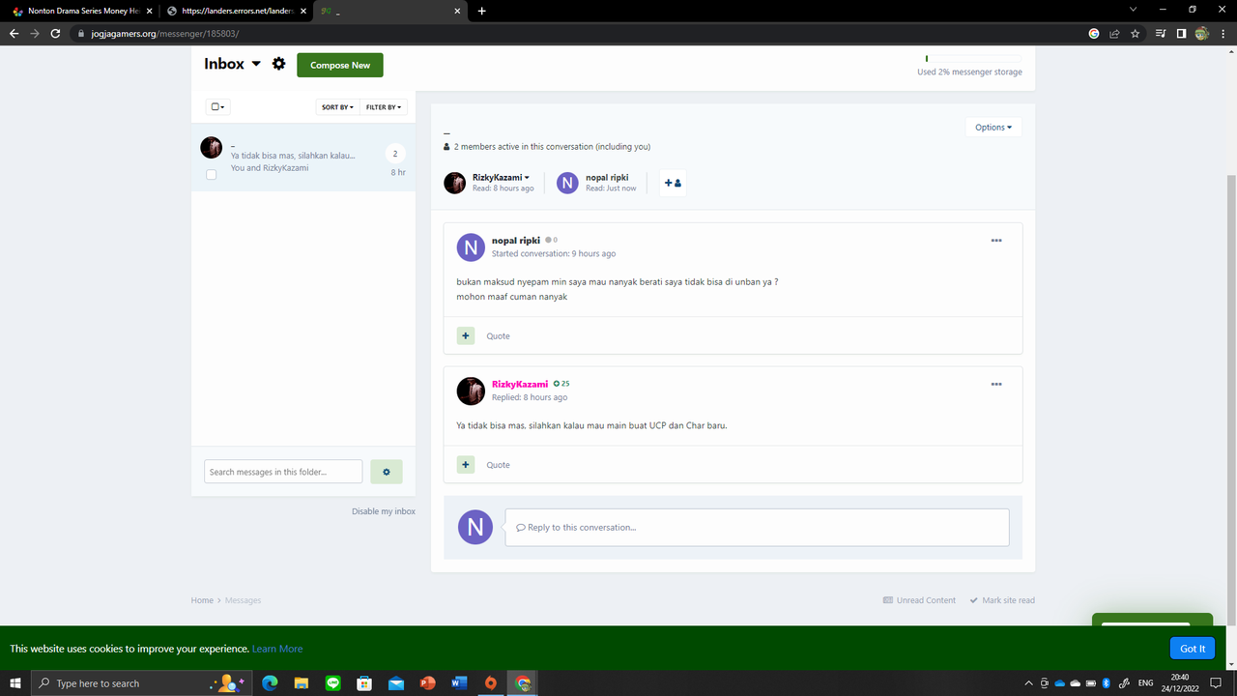Click multiquote plus on RizkyKazami's reply

(466, 464)
